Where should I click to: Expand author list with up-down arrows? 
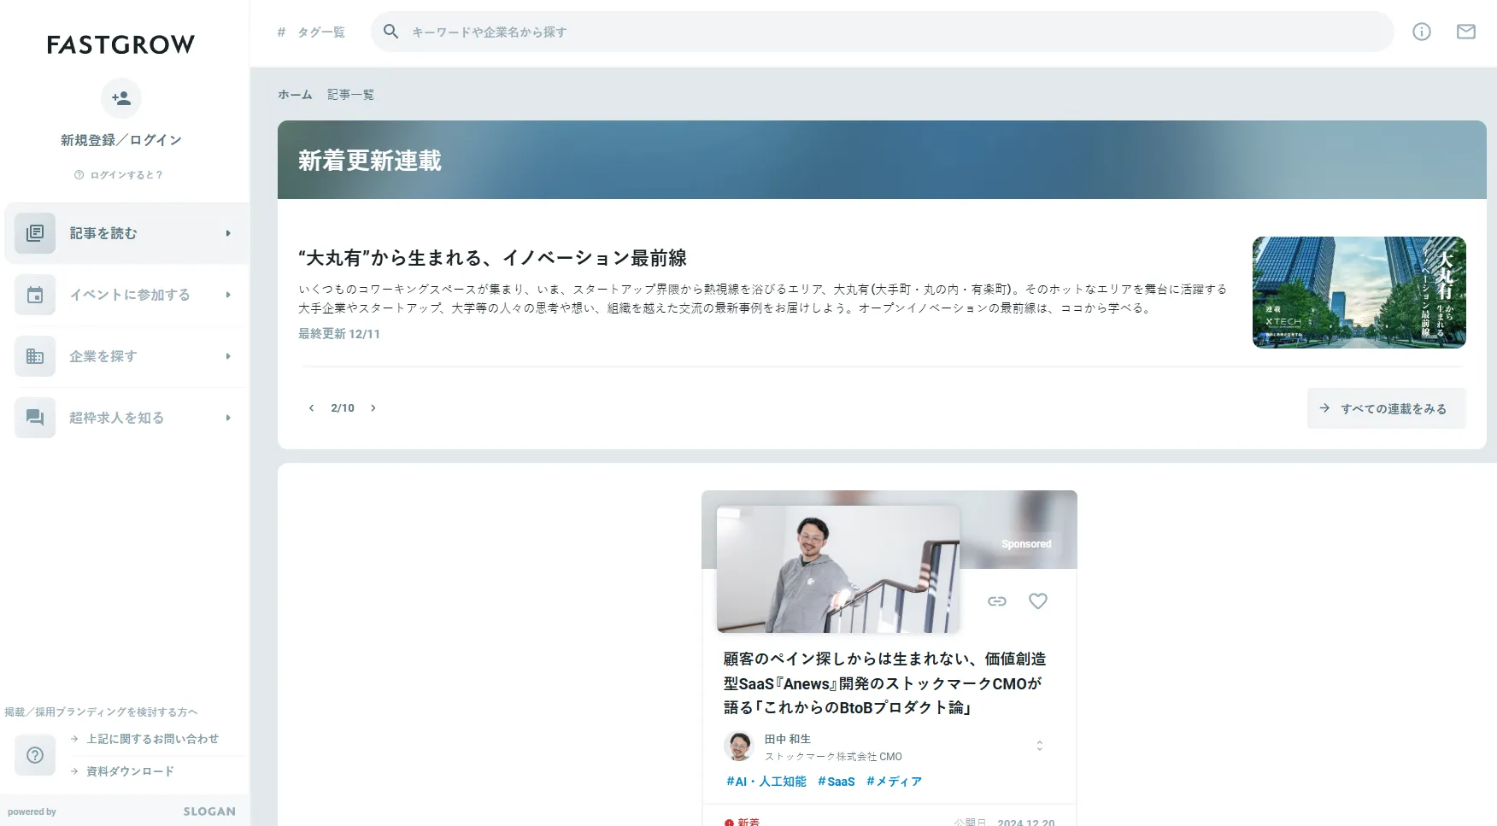[1040, 746]
